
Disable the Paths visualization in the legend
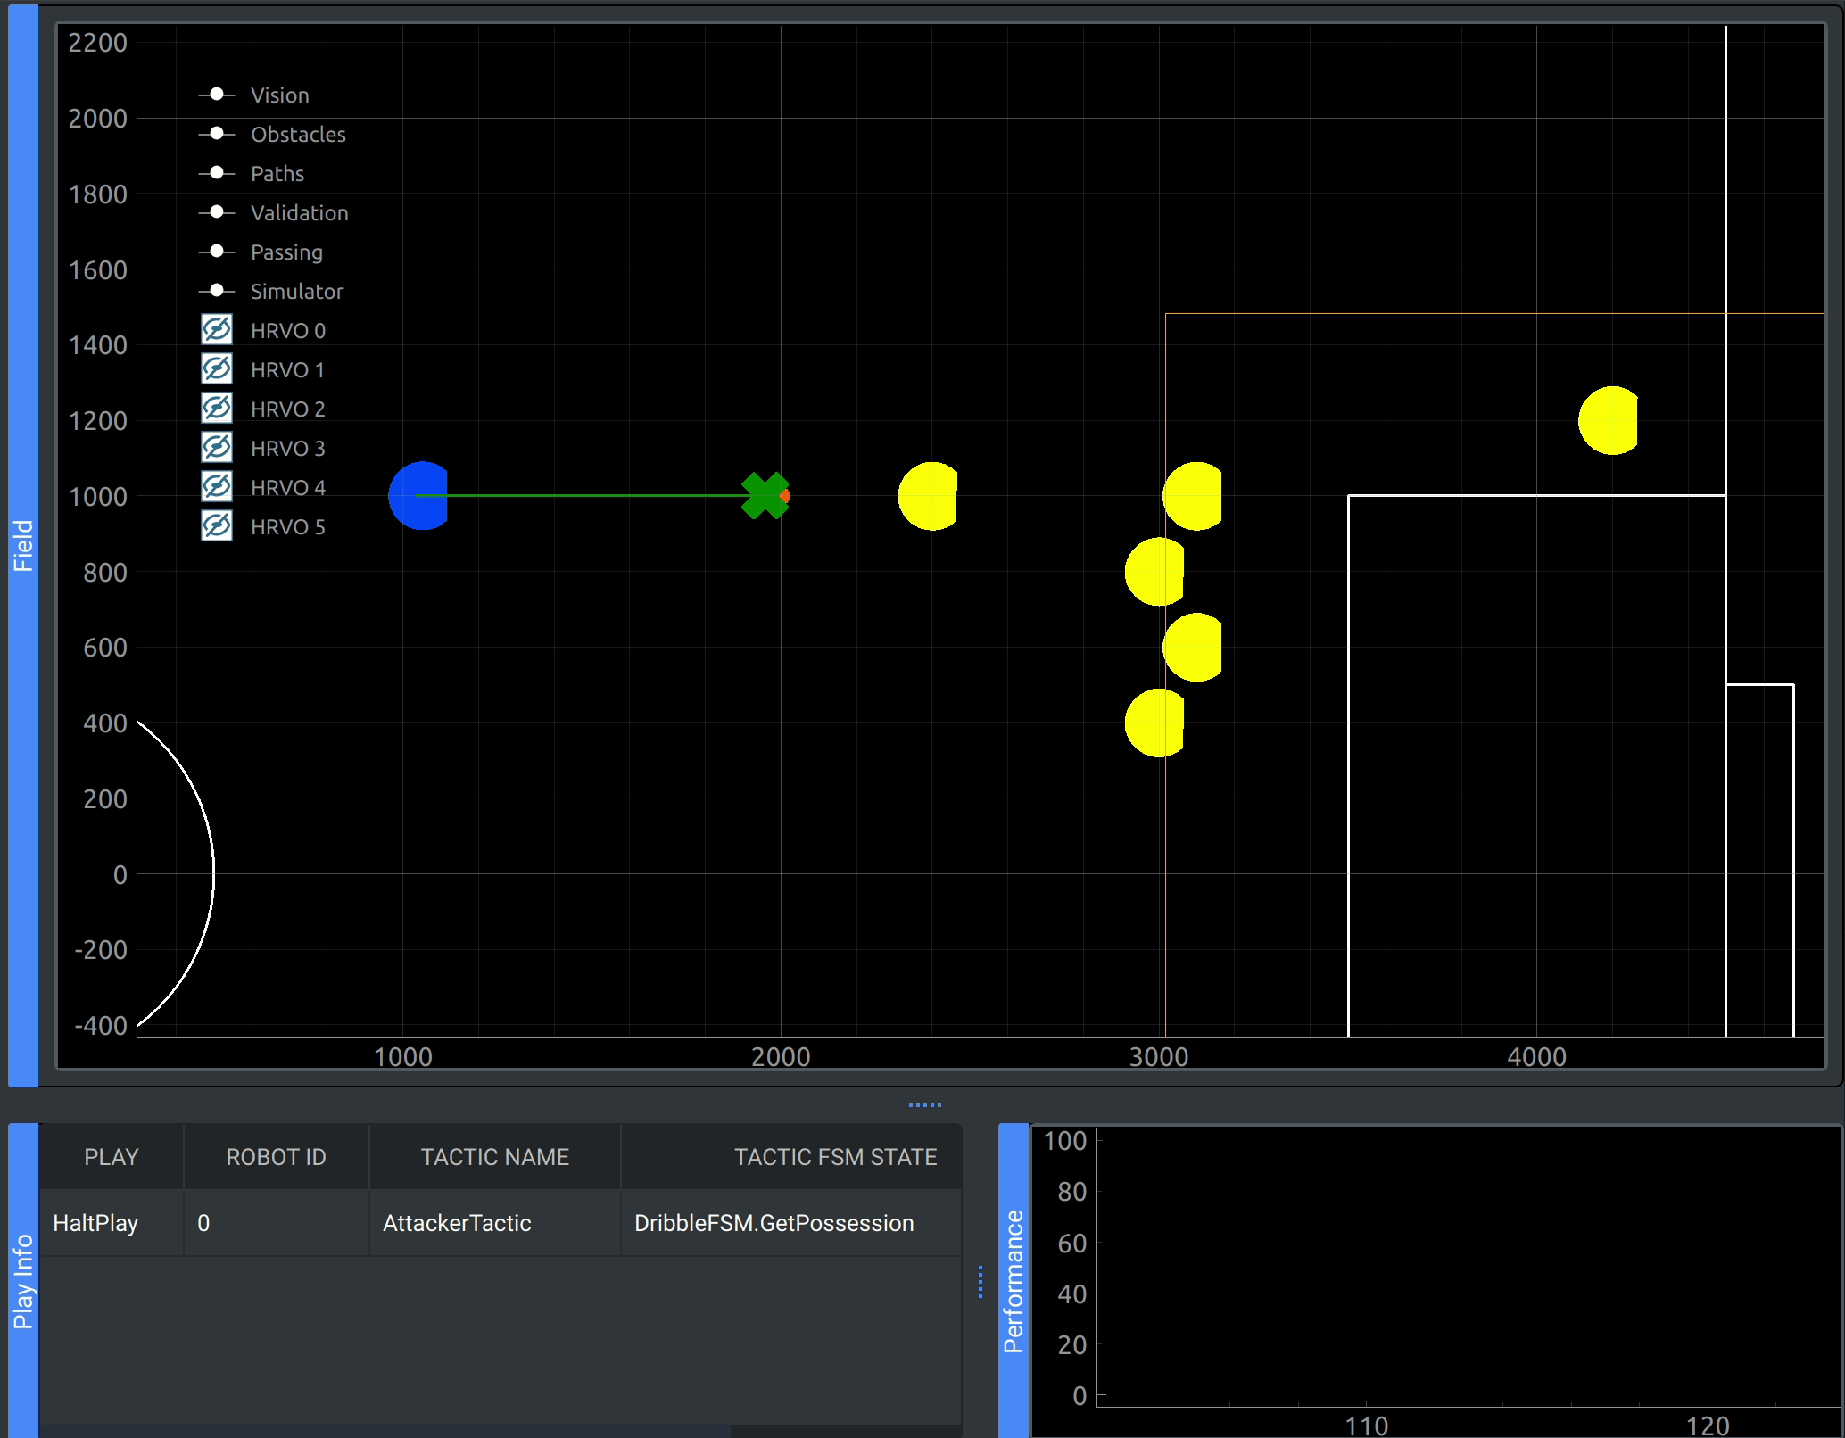pyautogui.click(x=217, y=171)
